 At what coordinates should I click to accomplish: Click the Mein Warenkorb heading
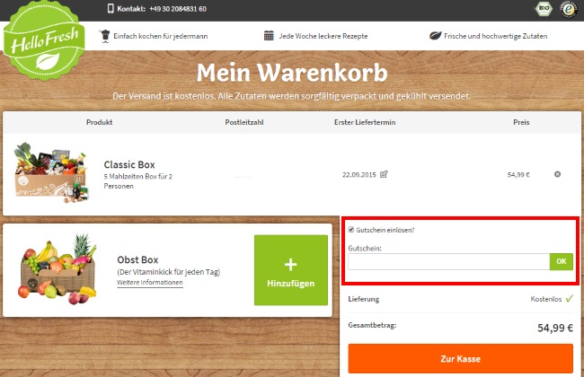(x=292, y=73)
